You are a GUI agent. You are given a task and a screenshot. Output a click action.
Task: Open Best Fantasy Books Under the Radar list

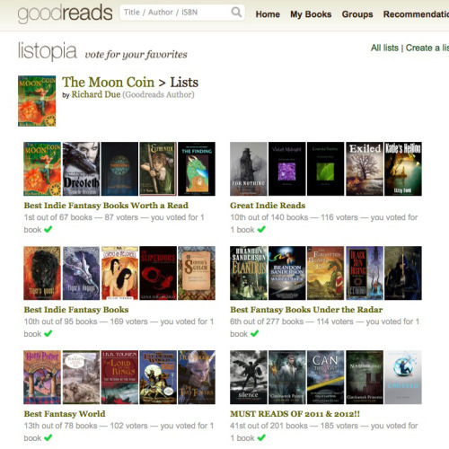coord(306,310)
